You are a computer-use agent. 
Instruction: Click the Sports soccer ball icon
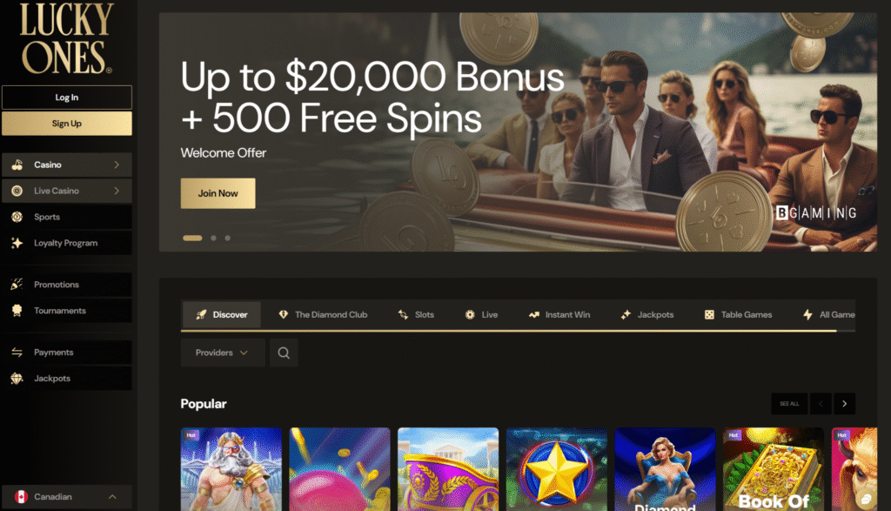[17, 217]
